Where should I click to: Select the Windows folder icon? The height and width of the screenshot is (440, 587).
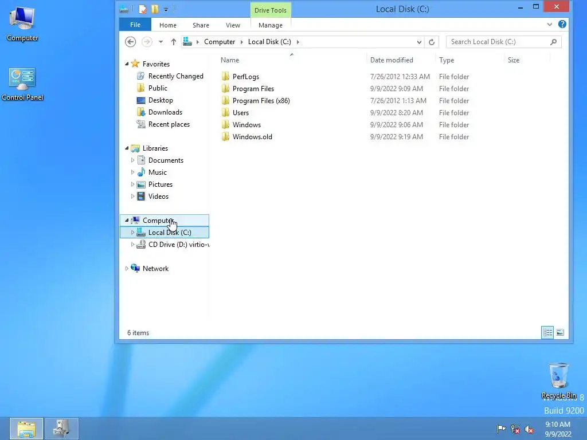[x=225, y=124]
